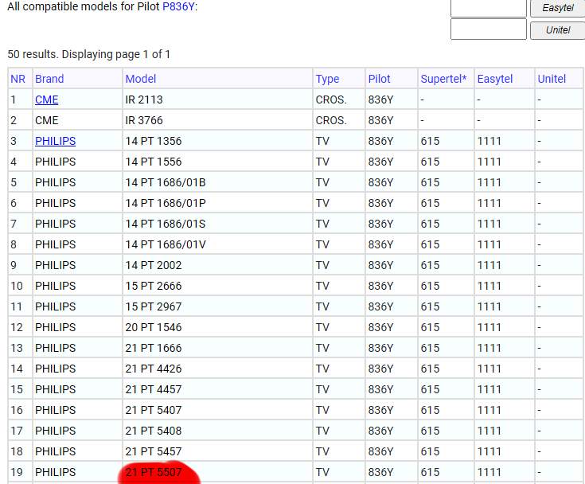
Task: Open the PHILIPS brand link in row 3
Action: (x=55, y=141)
